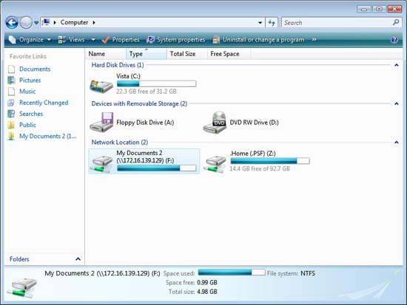Viewport: 407px width, 305px height.
Task: Sort by Total Size column
Action: point(186,54)
